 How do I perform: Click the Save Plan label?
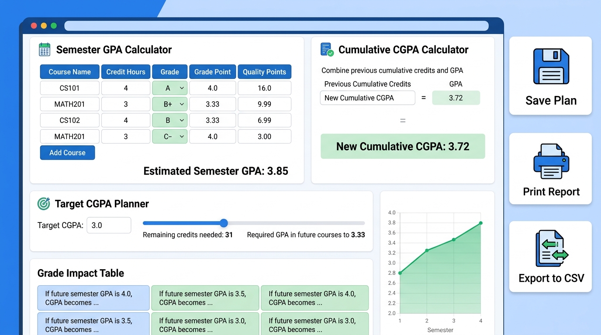(551, 101)
